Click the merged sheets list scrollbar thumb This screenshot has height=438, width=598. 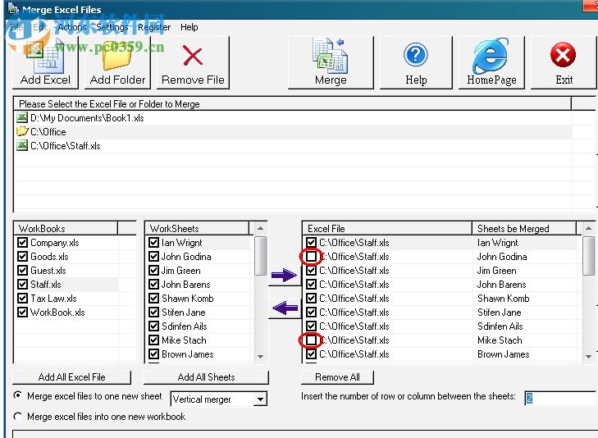(x=588, y=255)
